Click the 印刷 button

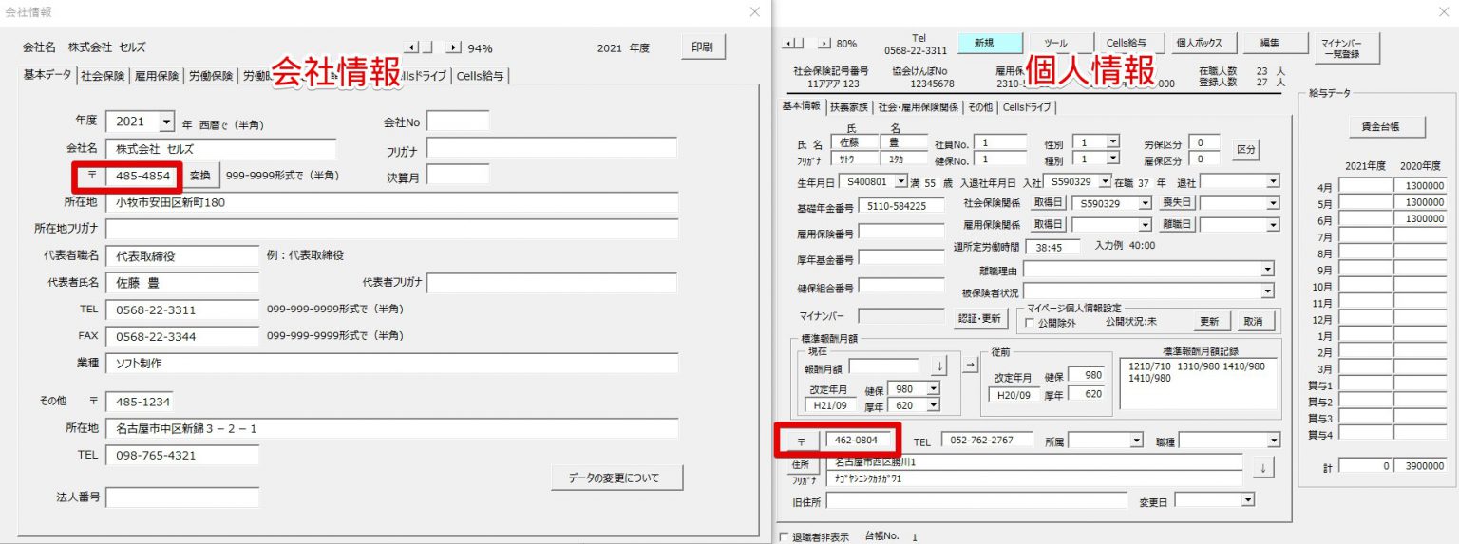pos(703,47)
